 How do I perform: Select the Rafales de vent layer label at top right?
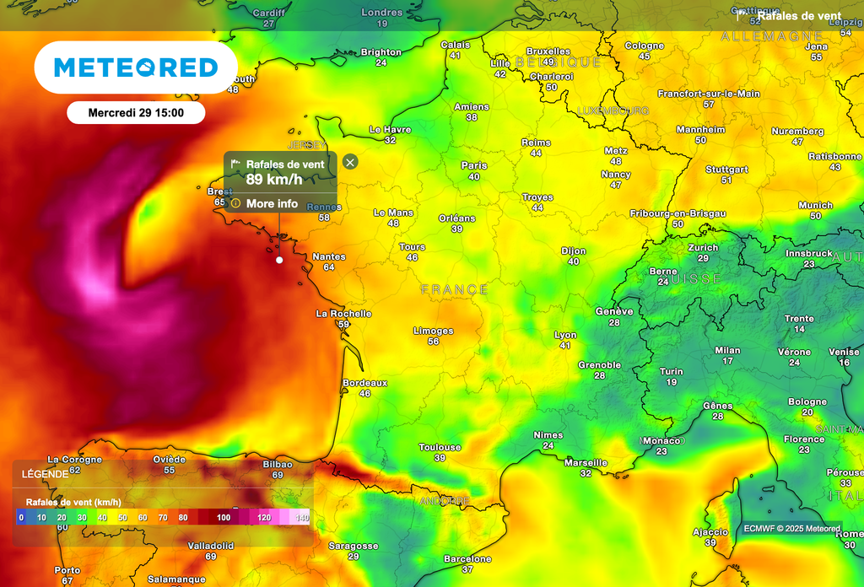pyautogui.click(x=799, y=15)
